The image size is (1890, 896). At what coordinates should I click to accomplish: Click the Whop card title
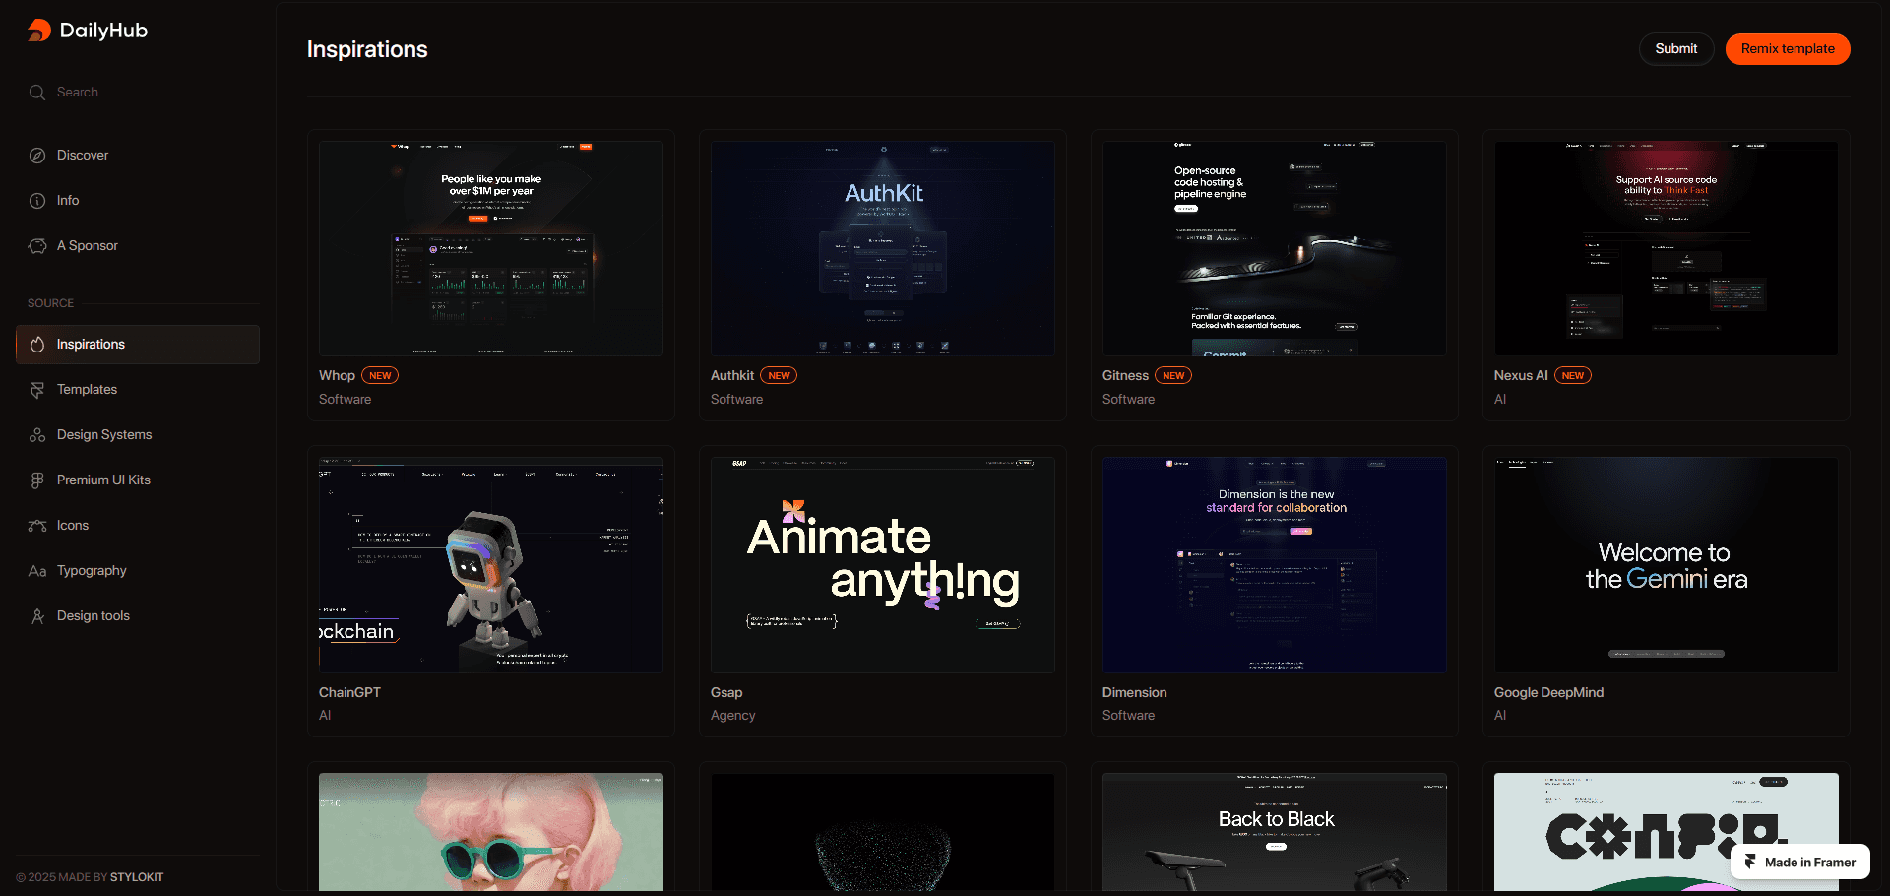coord(337,376)
